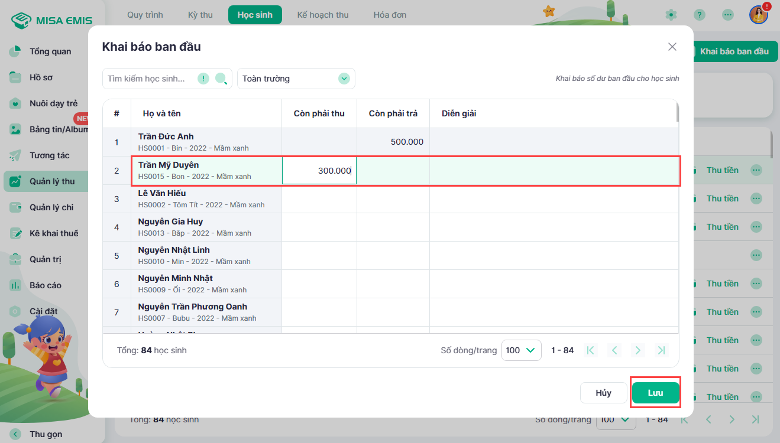Click the help question mark icon
The width and height of the screenshot is (780, 443).
(700, 15)
